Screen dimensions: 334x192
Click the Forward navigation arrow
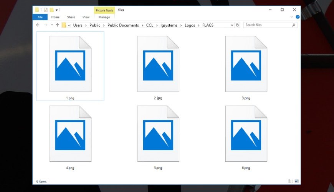click(x=45, y=25)
